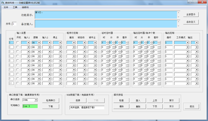This screenshot has height=121, width=208.
Task: Click the 末行 button
Action: coord(171,106)
